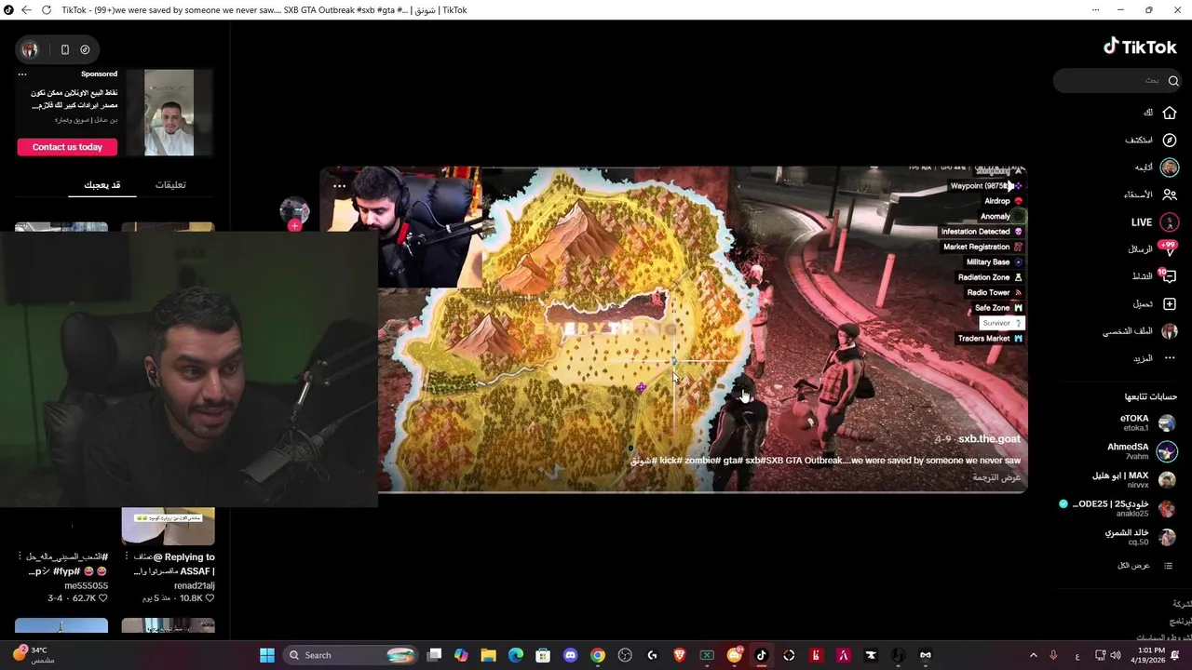Click the TikTok search field 'بحث'

[x=1117, y=81]
